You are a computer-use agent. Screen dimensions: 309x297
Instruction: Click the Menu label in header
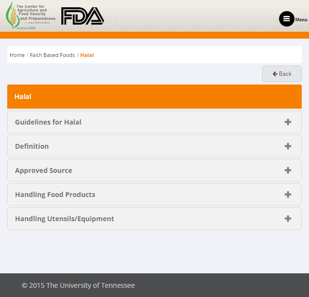301,20
